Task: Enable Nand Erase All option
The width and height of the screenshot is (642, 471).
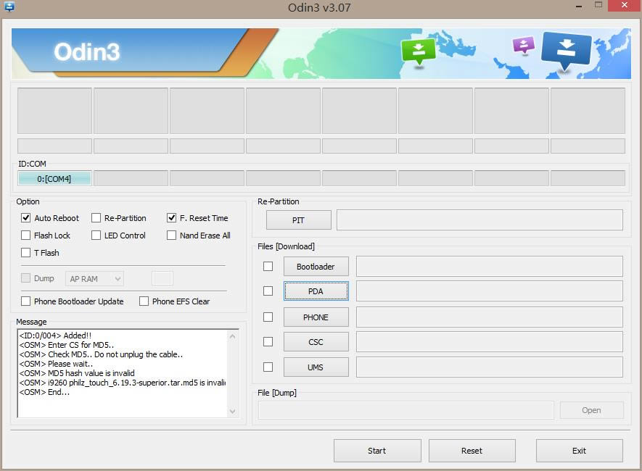Action: click(x=172, y=236)
